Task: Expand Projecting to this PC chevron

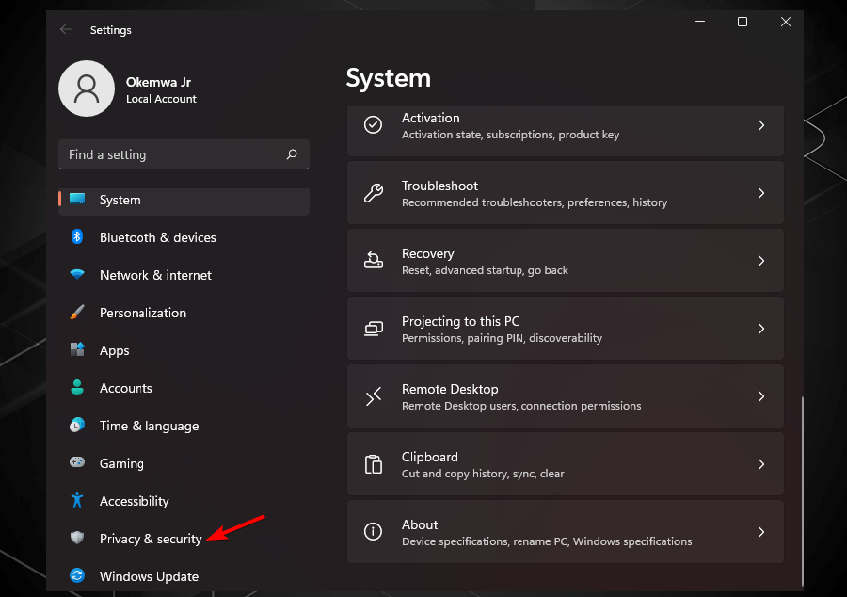Action: (761, 329)
